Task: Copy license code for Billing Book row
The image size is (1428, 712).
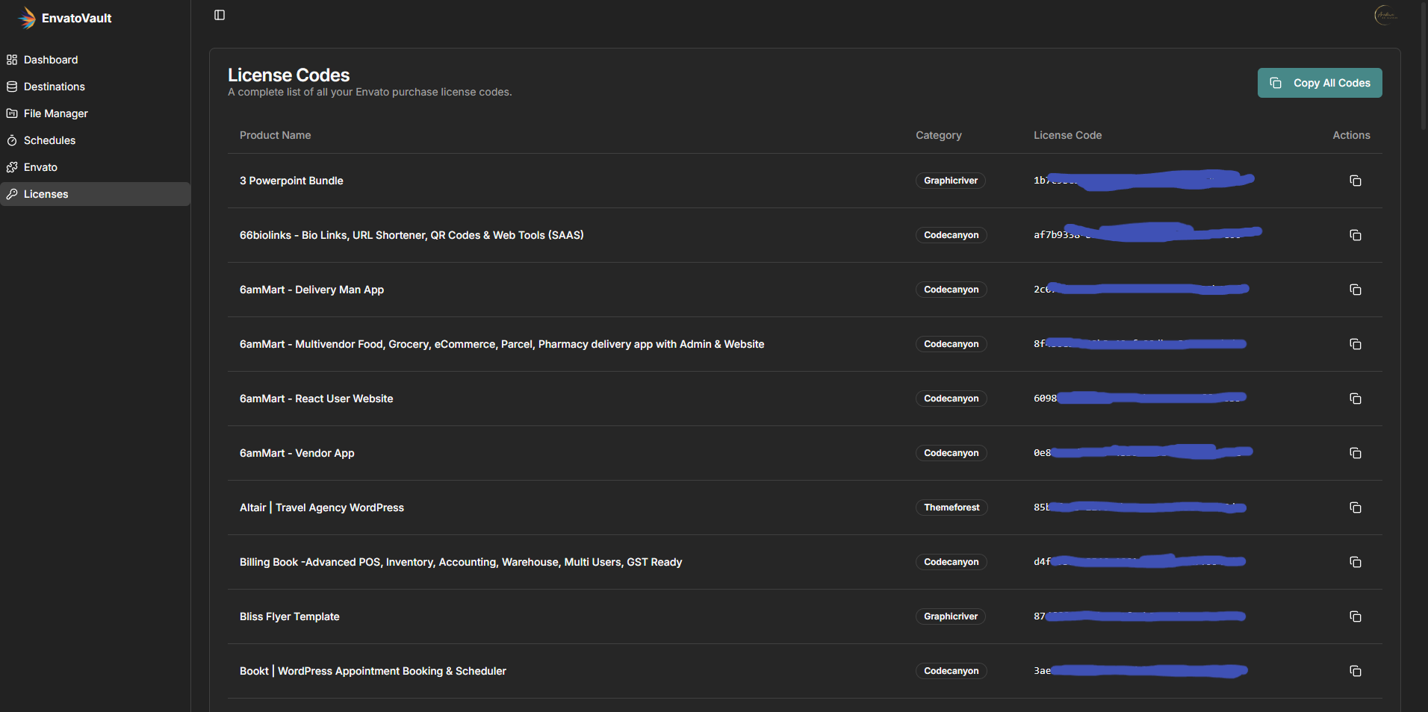Action: tap(1356, 562)
